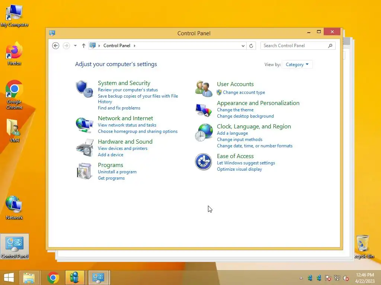Viewport: 381px width, 285px height.
Task: Click the Control Panel icon in address bar
Action: 93,45
